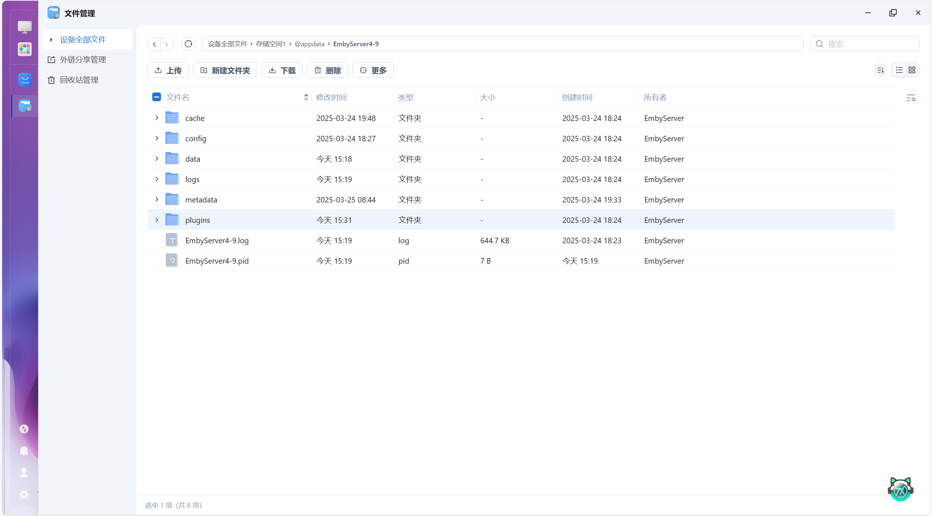Expand the metadata folder row
932x516 pixels.
[157, 199]
